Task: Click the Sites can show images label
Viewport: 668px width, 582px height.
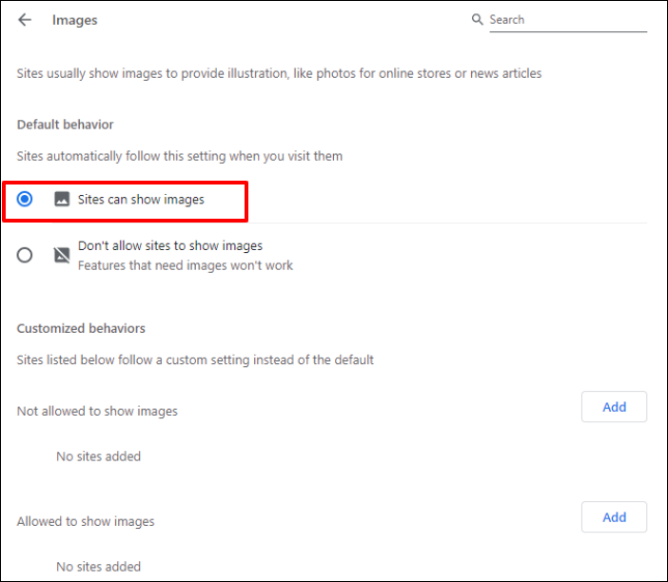Action: point(141,200)
